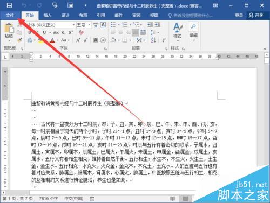
Task: Toggle Justify alignment
Action: 136,32
